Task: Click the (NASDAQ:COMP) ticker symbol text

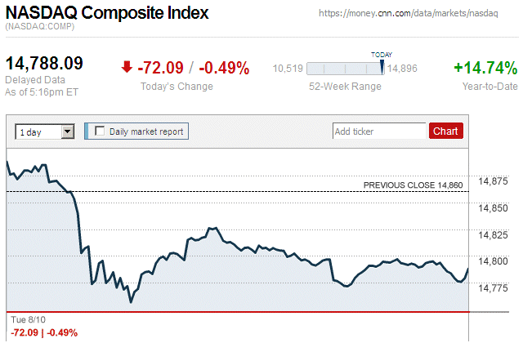Action: coord(39,28)
